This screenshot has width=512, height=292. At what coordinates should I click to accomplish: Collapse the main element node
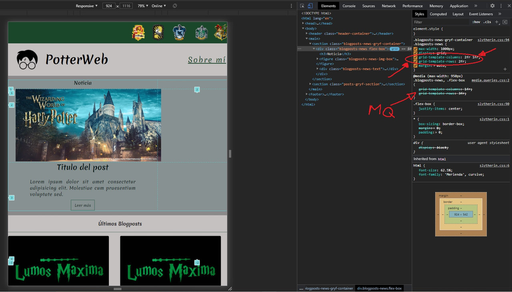coord(307,39)
